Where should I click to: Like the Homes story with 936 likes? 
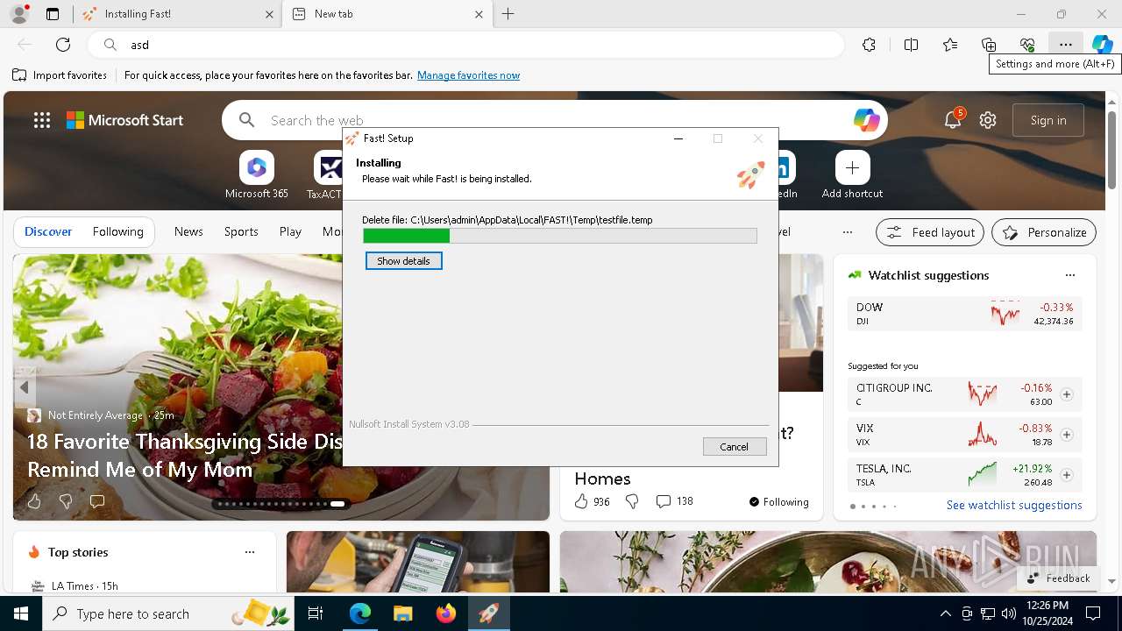(592, 501)
